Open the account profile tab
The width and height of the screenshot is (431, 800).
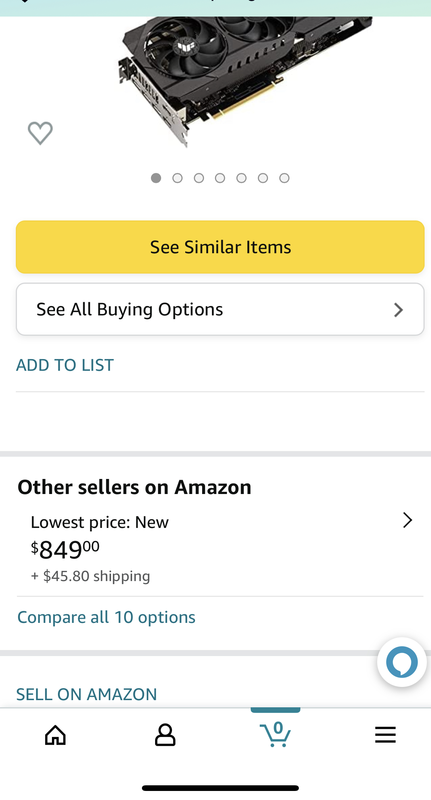pyautogui.click(x=165, y=735)
